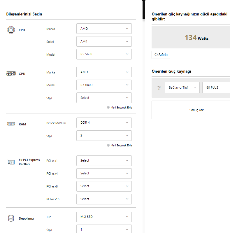Screen dimensions: 230x233
Task: Click the GPU plus icon for Yeni Seçenek Ekle
Action: (x=108, y=107)
